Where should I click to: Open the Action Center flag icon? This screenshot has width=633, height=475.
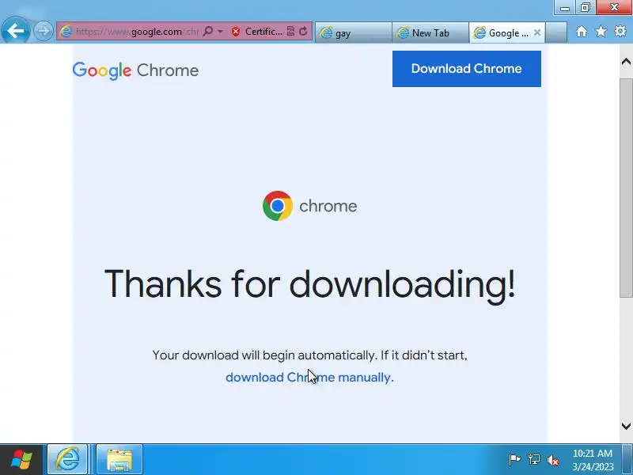(x=514, y=460)
